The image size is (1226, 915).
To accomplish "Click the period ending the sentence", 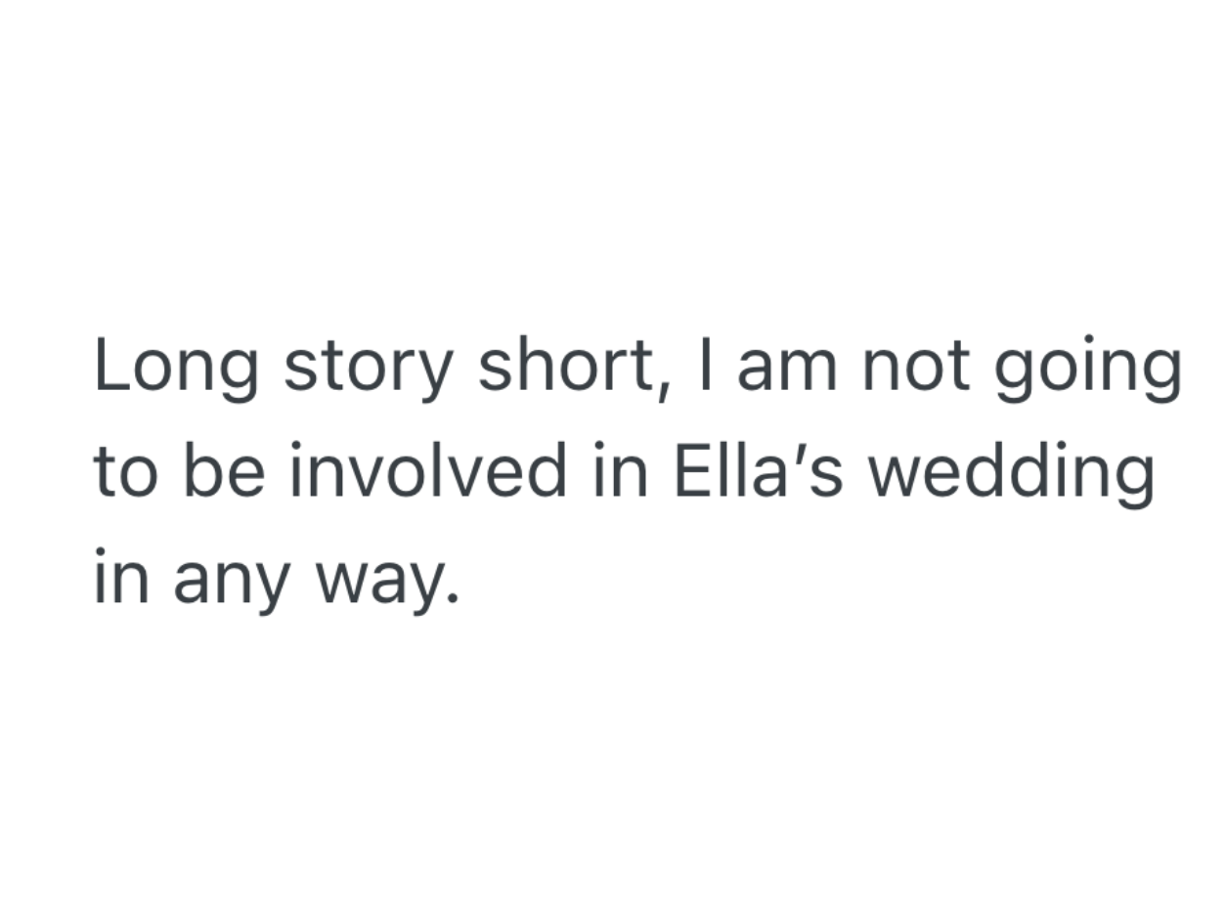I will click(451, 598).
